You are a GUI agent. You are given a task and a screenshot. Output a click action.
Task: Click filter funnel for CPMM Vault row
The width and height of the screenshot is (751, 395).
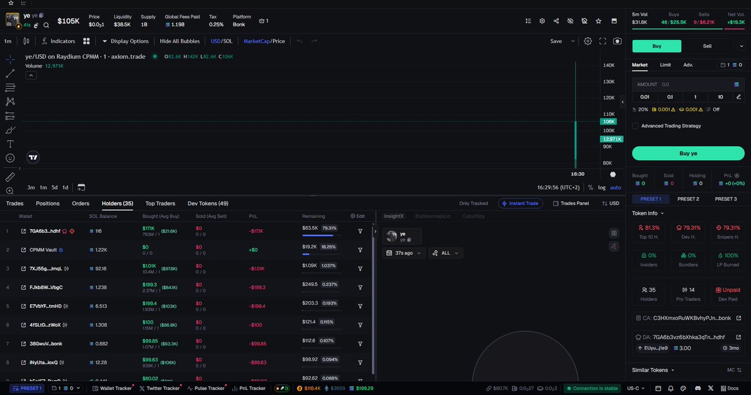(x=360, y=250)
